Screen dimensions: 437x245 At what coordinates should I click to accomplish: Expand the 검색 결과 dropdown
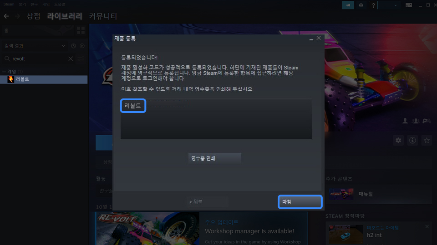point(35,46)
